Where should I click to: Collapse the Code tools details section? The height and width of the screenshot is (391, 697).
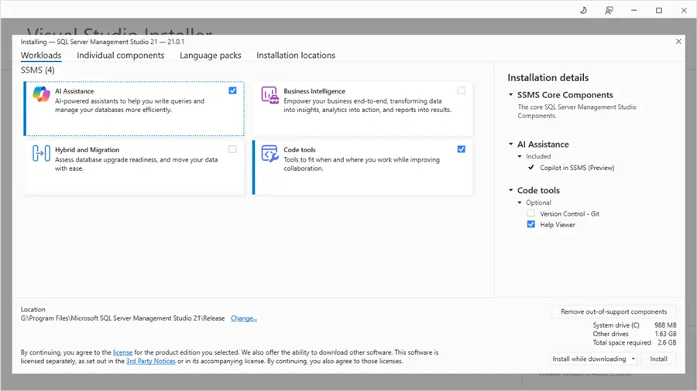pos(511,191)
